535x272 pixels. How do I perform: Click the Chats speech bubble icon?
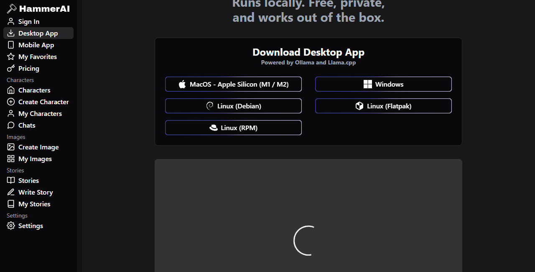11,125
